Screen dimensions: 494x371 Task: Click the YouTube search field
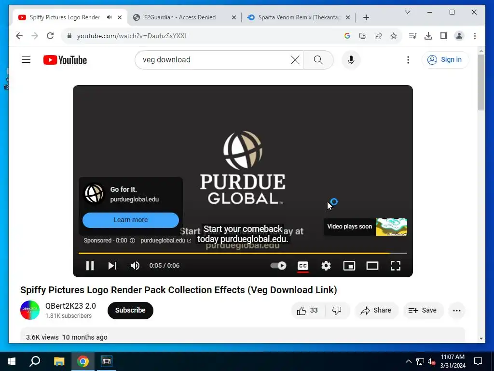coord(214,59)
